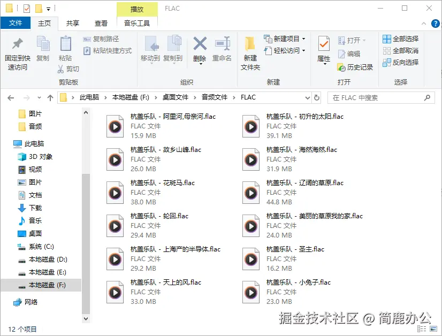Open 网络 in the navigation pane
442x336 pixels.
pos(26,302)
